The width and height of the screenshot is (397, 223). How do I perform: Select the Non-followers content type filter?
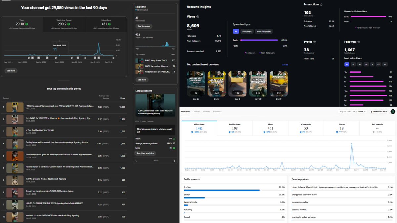tap(264, 31)
